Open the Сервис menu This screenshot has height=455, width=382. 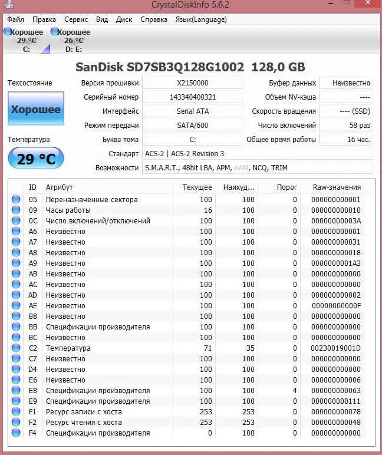click(x=76, y=19)
